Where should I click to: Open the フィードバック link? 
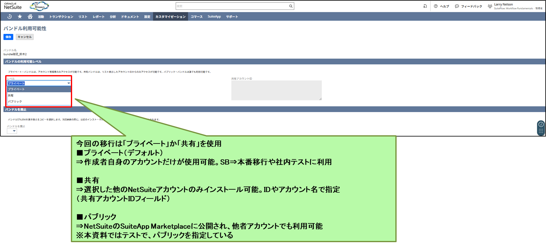pos(471,6)
